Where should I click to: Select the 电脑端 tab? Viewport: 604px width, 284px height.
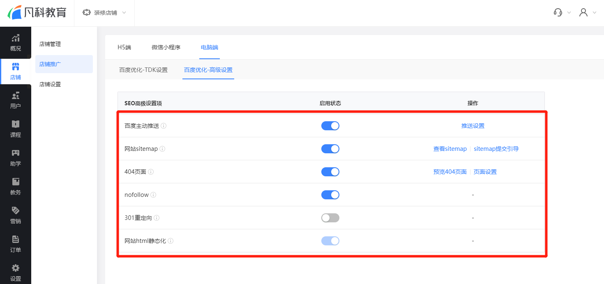[x=210, y=47]
